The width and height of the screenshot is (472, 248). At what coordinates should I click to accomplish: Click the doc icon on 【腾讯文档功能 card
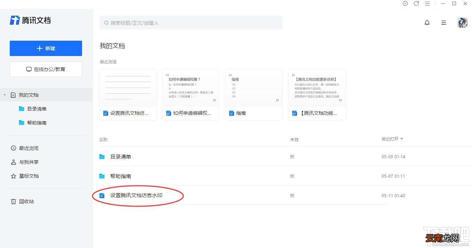pyautogui.click(x=295, y=113)
